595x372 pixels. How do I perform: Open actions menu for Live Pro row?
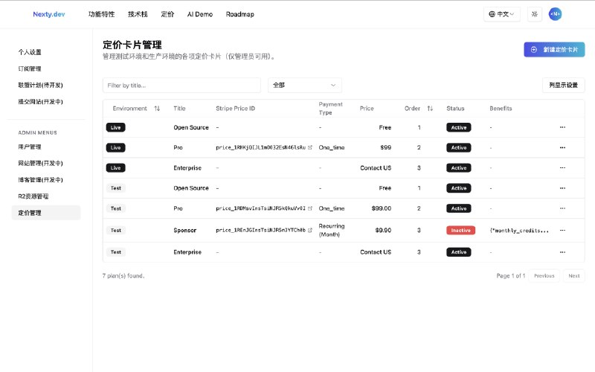pos(562,147)
